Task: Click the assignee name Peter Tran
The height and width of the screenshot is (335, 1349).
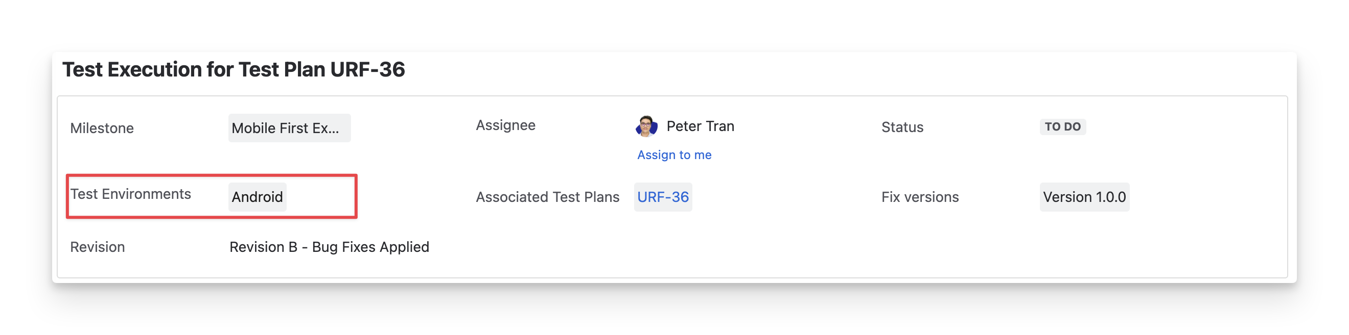Action: point(700,126)
